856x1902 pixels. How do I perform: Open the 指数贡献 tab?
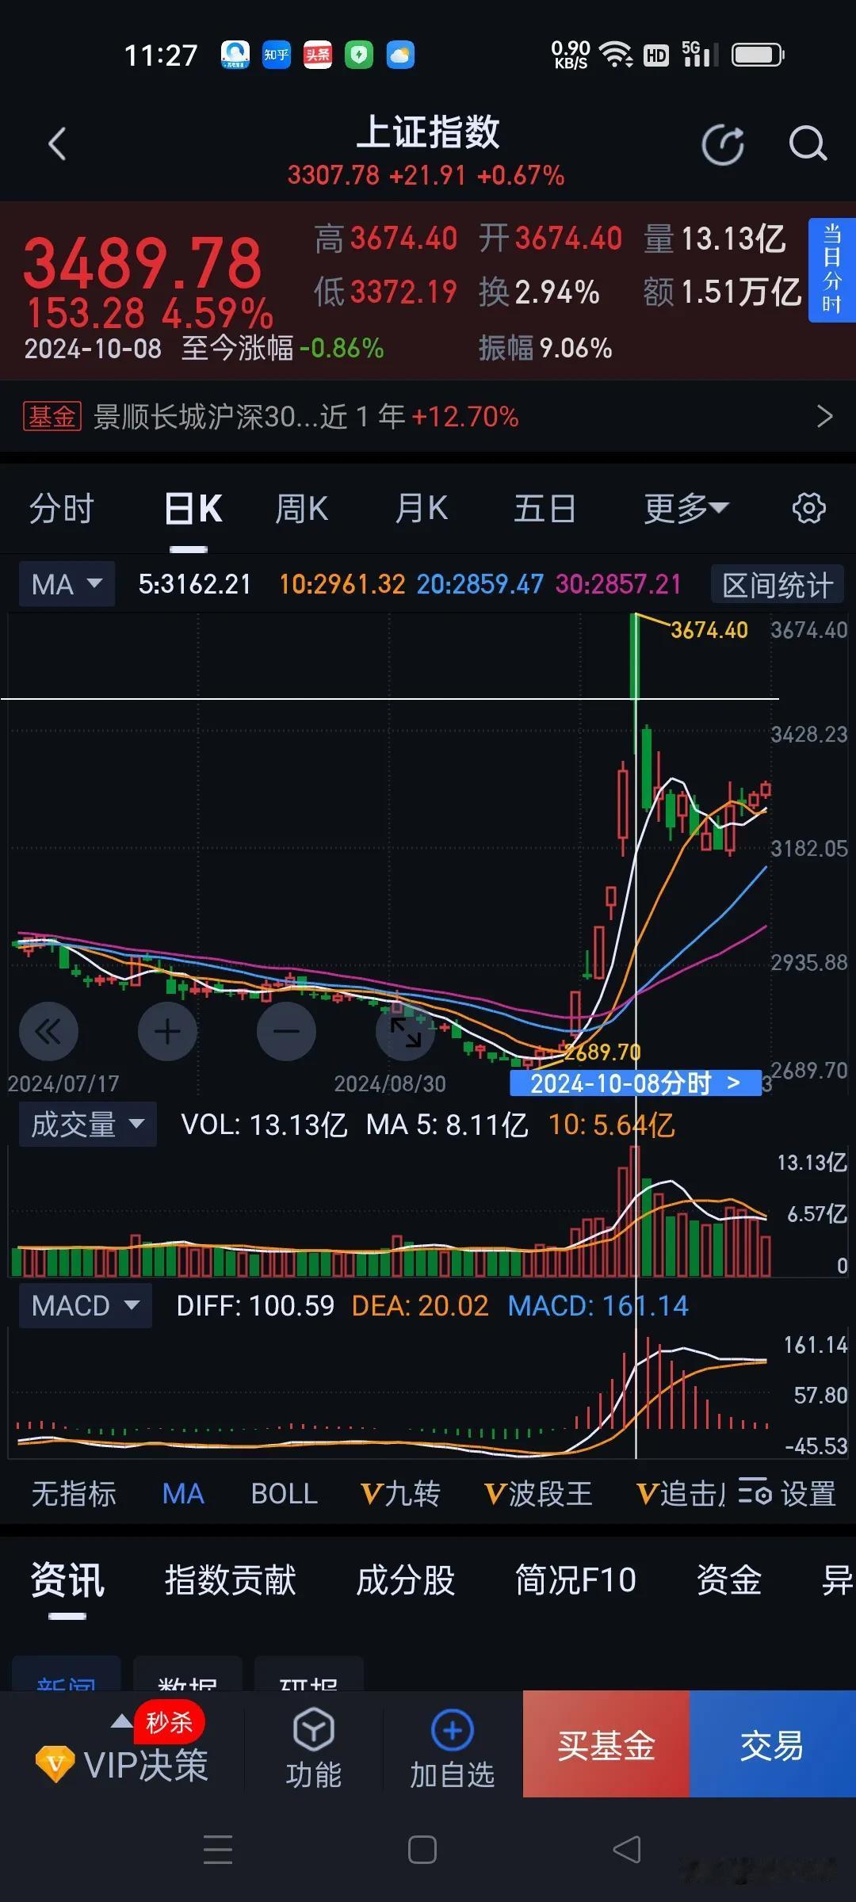point(231,1579)
